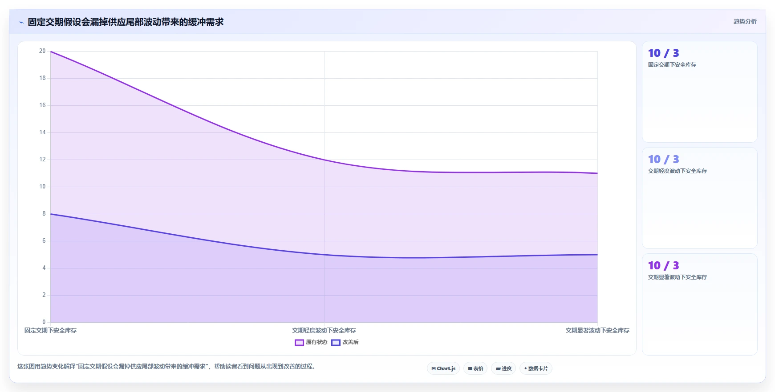Select the 数据卡片 tag
Screen dimensions: 775x392
[536, 368]
